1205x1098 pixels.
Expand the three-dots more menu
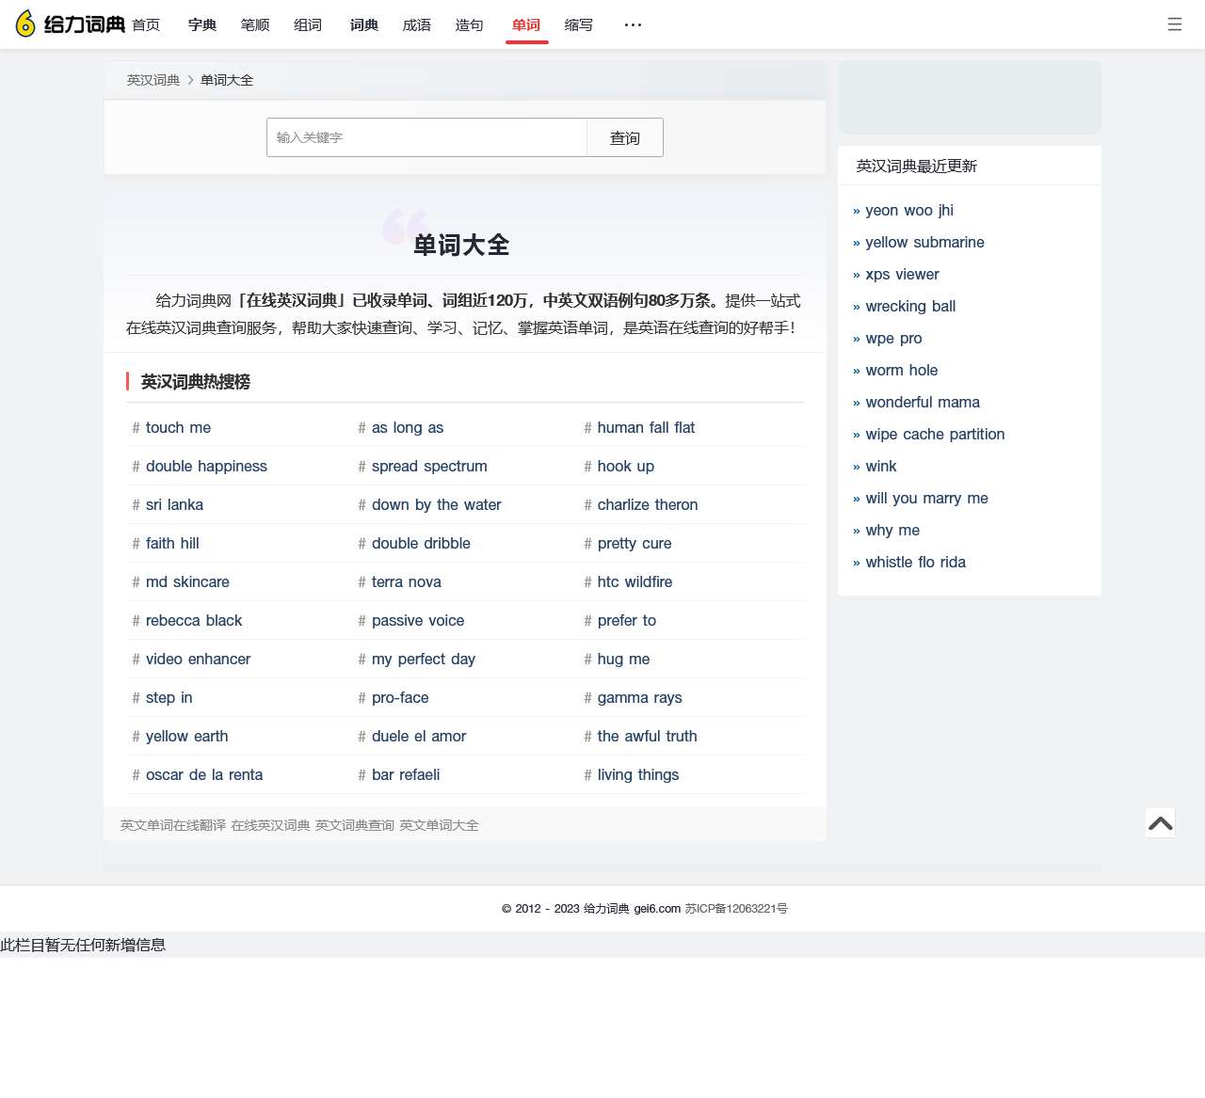[633, 25]
